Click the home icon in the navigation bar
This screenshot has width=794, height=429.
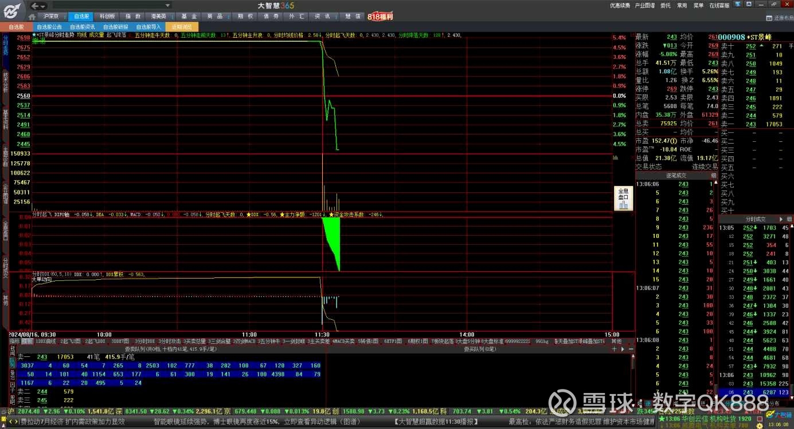click(x=32, y=17)
